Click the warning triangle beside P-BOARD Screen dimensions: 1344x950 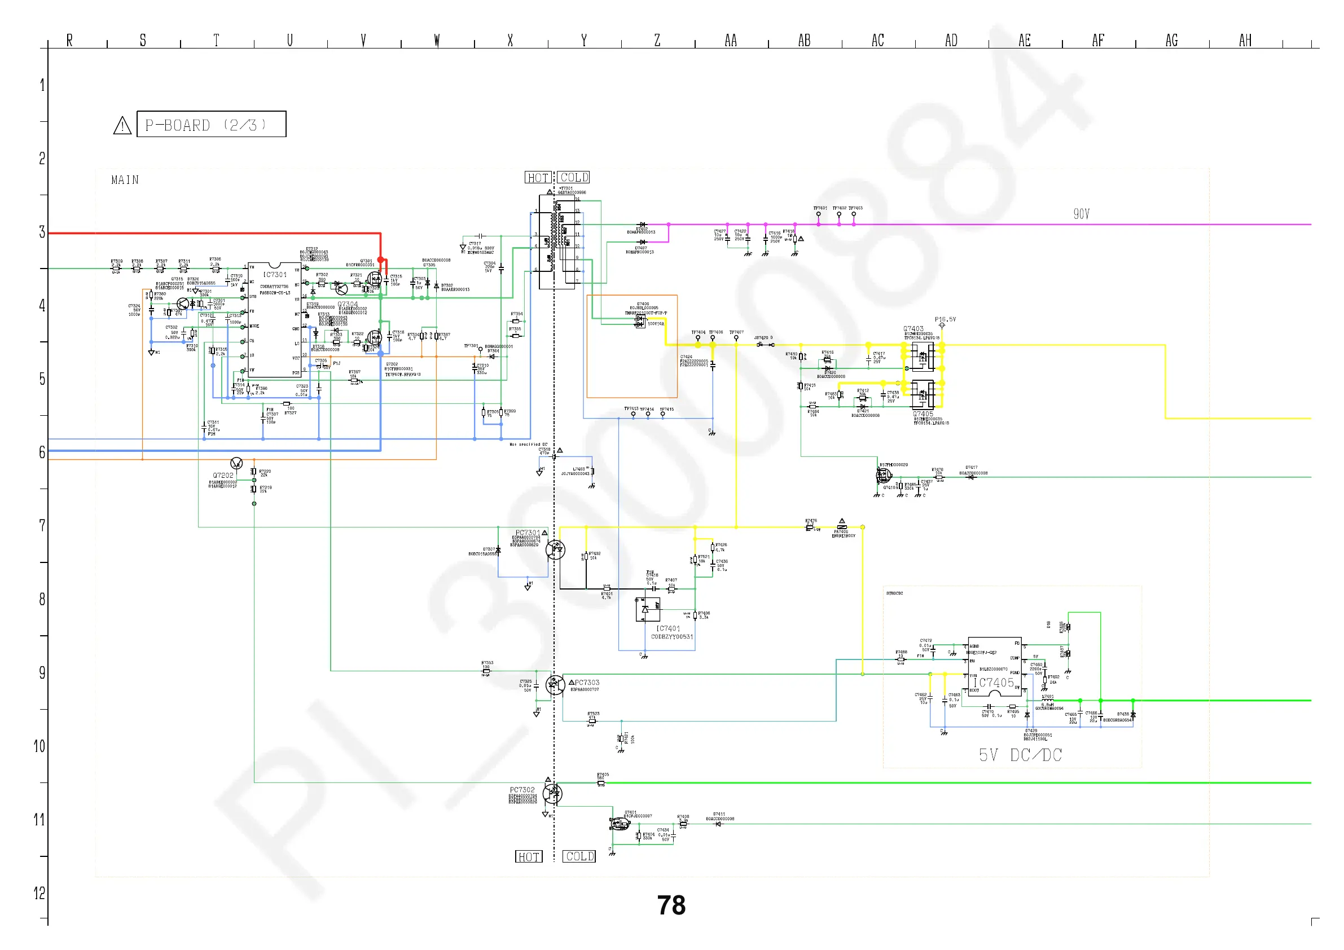click(122, 125)
